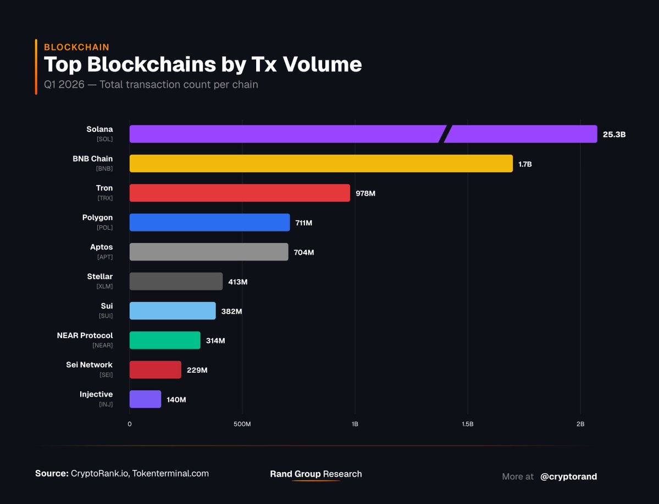This screenshot has width=659, height=504.
Task: Select the red Sei Network bar
Action: tap(155, 369)
